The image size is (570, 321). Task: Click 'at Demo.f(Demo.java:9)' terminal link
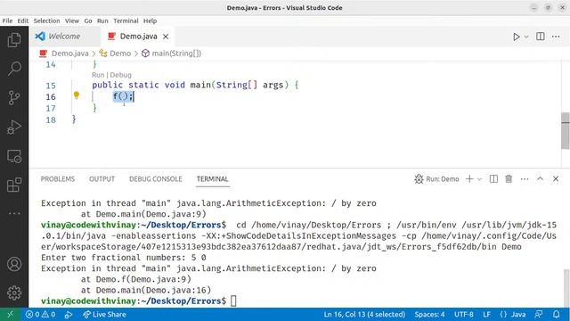point(136,279)
